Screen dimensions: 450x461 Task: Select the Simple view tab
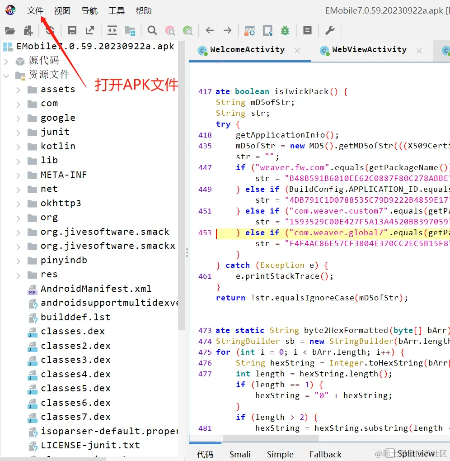[280, 454]
